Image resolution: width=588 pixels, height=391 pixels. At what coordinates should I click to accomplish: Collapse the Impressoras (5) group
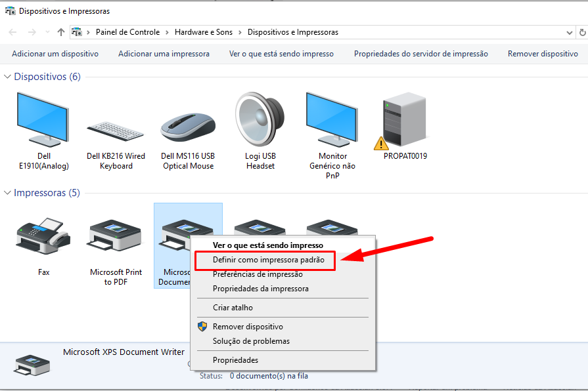[x=7, y=193]
